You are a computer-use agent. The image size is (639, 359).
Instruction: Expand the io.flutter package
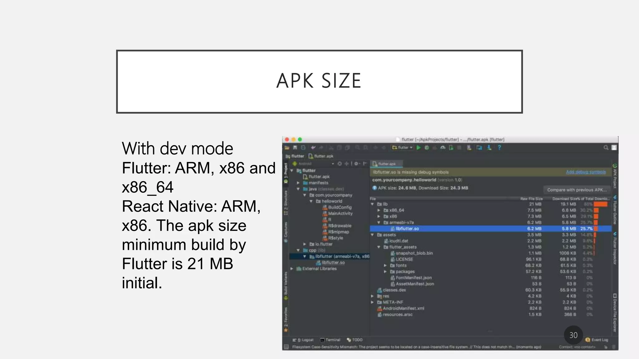(x=305, y=244)
